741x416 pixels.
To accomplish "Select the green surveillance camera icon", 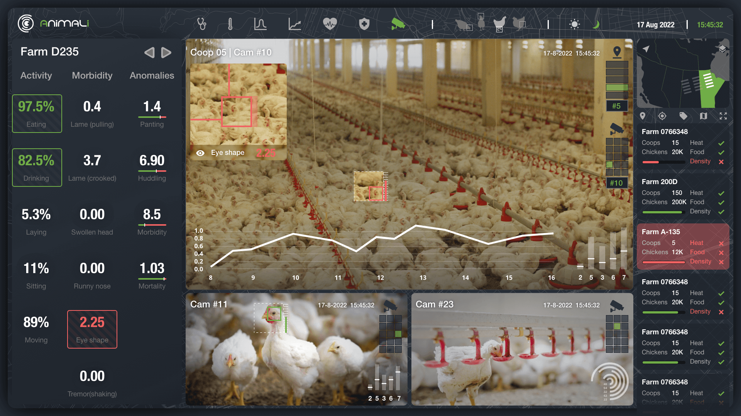I will [398, 24].
